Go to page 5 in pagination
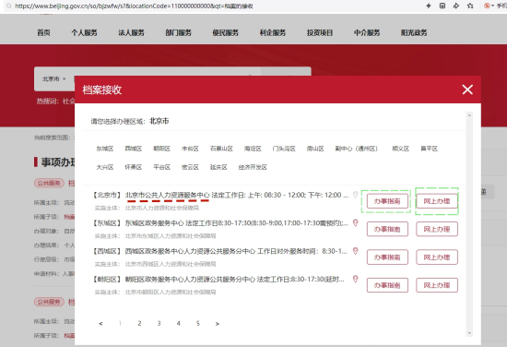Screen dimensions: 507x347 [198, 323]
